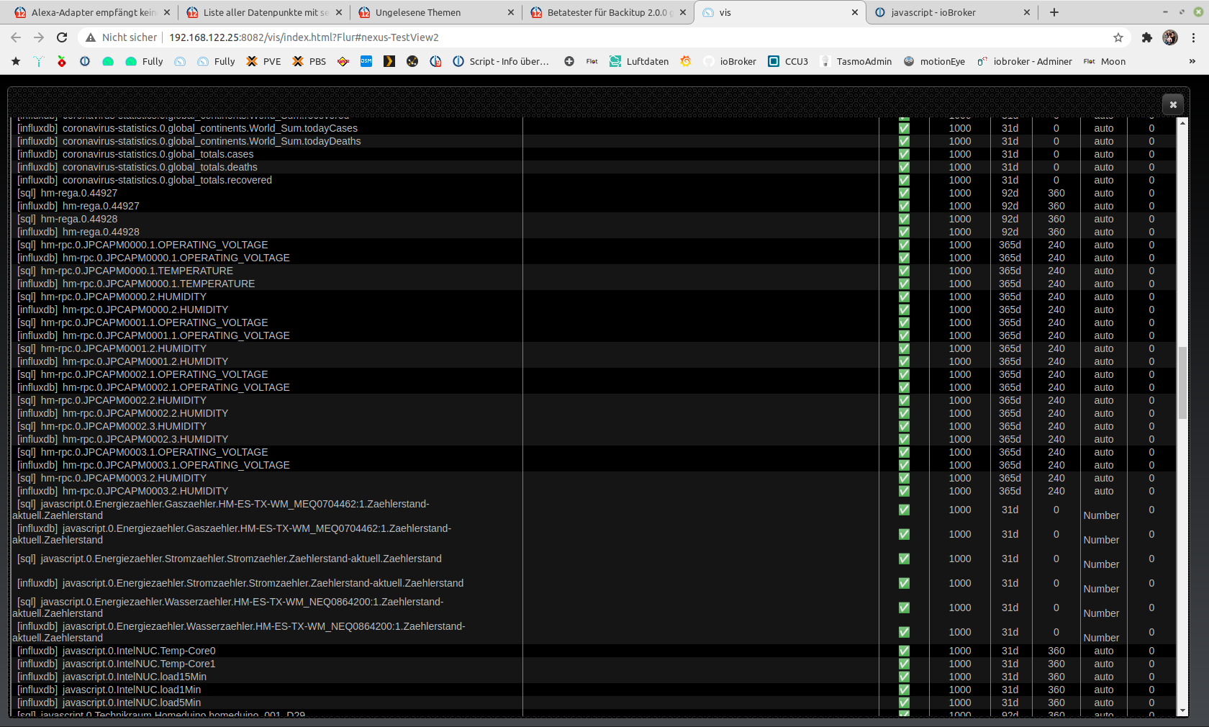
Task: Open the DSM bookmark icon
Action: [x=366, y=61]
